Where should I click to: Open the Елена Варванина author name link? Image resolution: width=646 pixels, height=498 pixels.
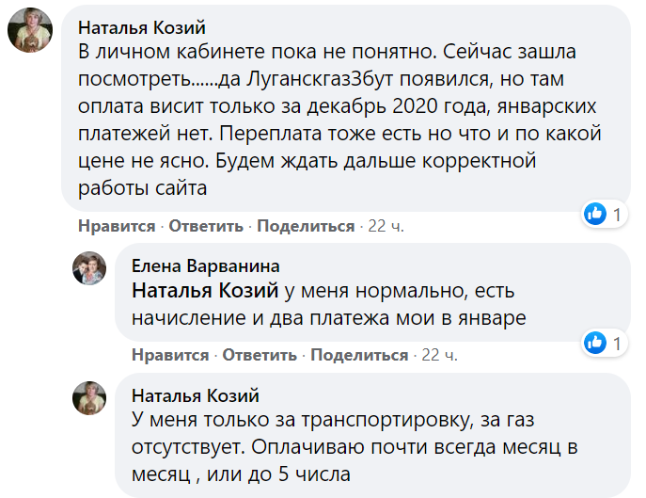[x=205, y=265]
